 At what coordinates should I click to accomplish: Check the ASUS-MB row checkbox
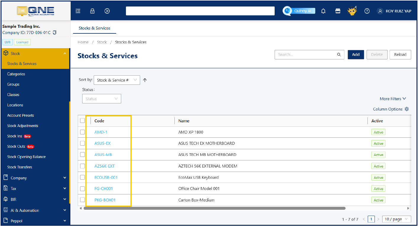(x=82, y=155)
